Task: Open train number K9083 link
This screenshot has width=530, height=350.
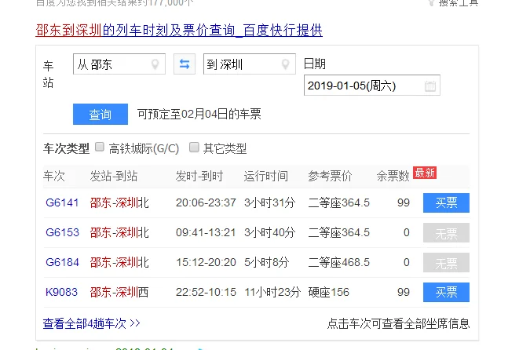Action: [x=61, y=292]
